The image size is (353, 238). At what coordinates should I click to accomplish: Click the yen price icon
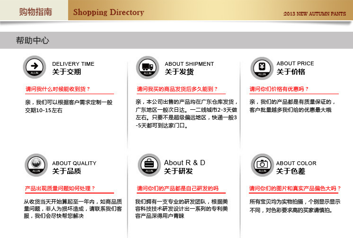click(262, 67)
